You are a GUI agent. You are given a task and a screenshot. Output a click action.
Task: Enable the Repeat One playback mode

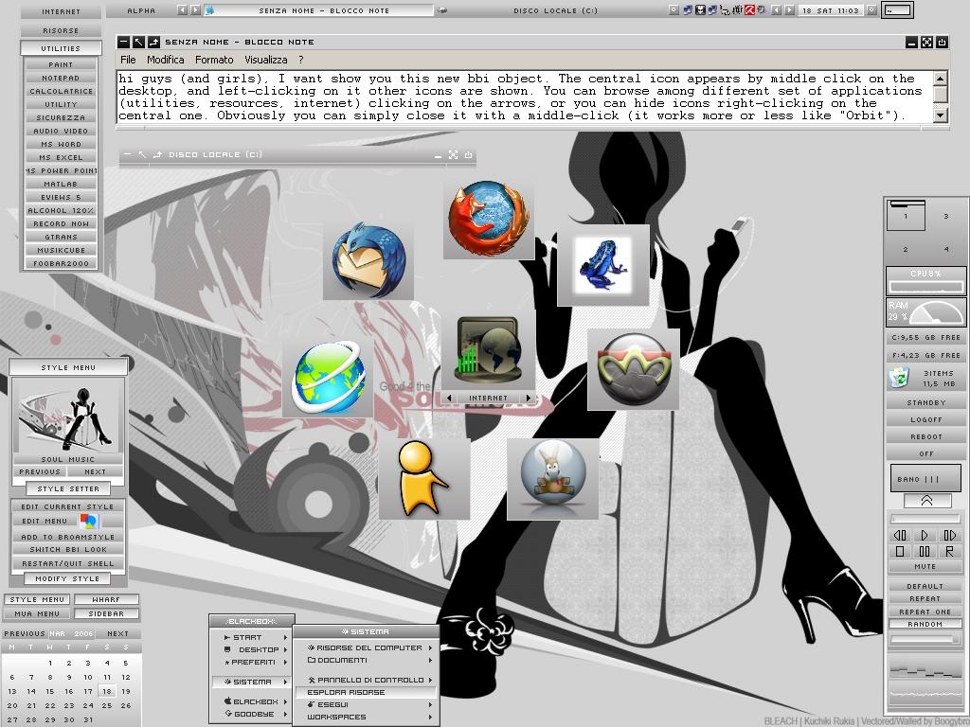pyautogui.click(x=925, y=612)
